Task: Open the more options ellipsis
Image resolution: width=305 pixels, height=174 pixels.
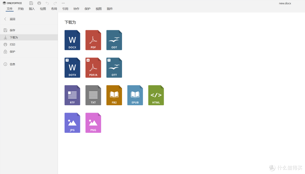Action: coord(63,3)
